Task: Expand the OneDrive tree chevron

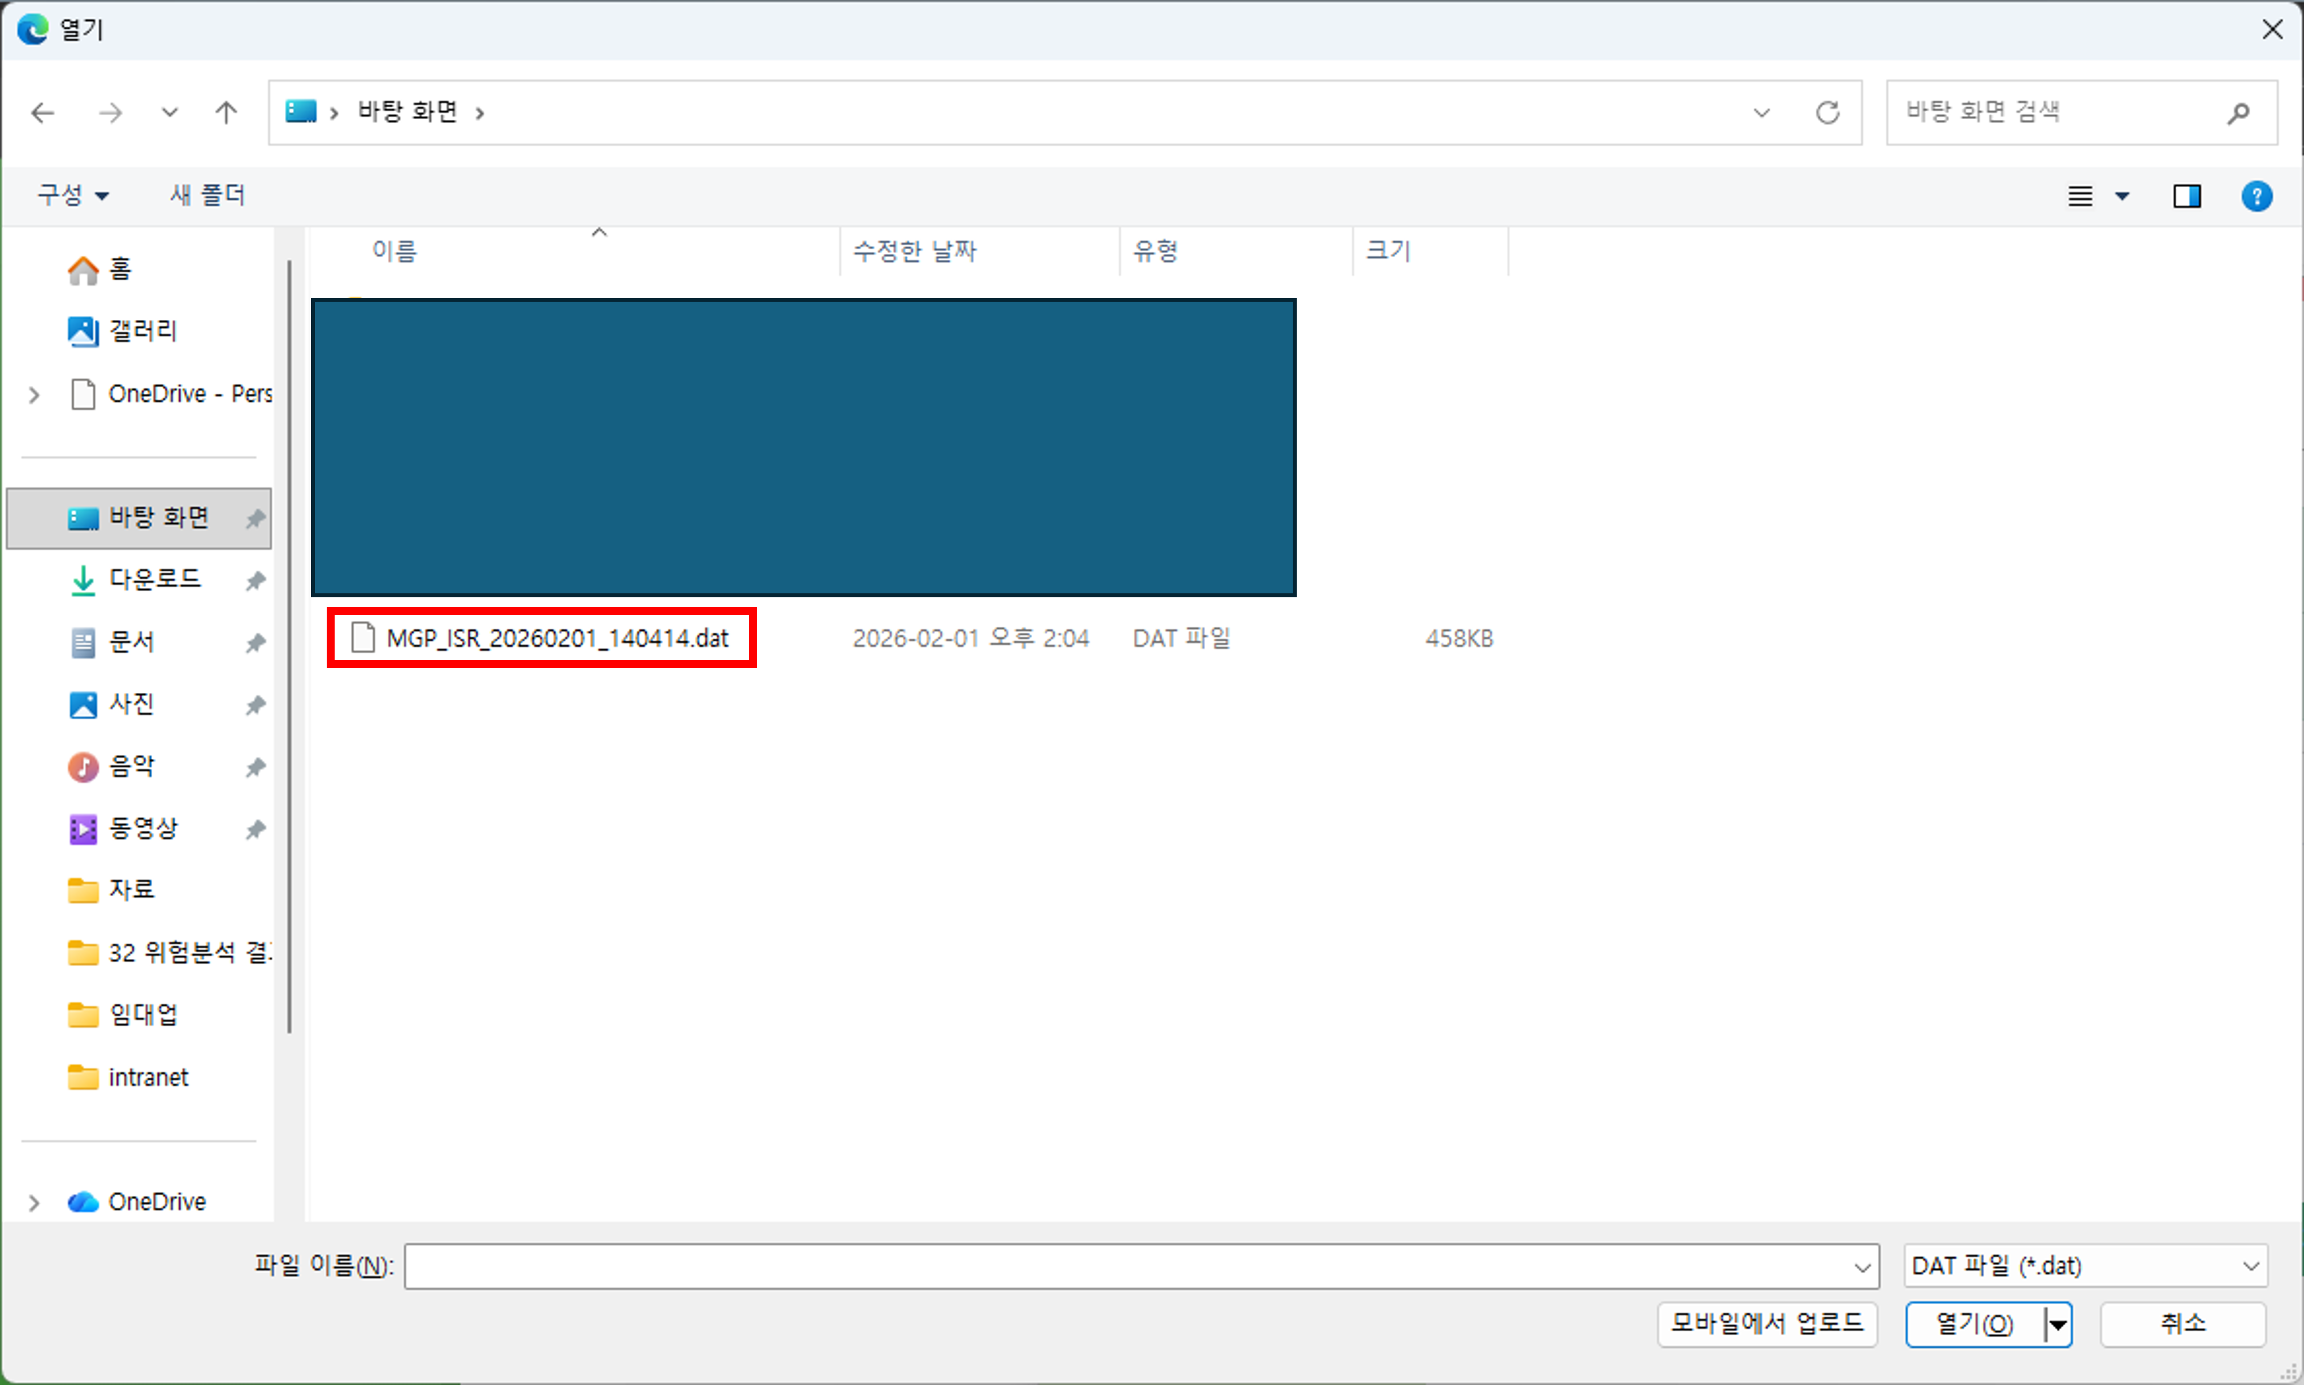Action: [x=34, y=1202]
